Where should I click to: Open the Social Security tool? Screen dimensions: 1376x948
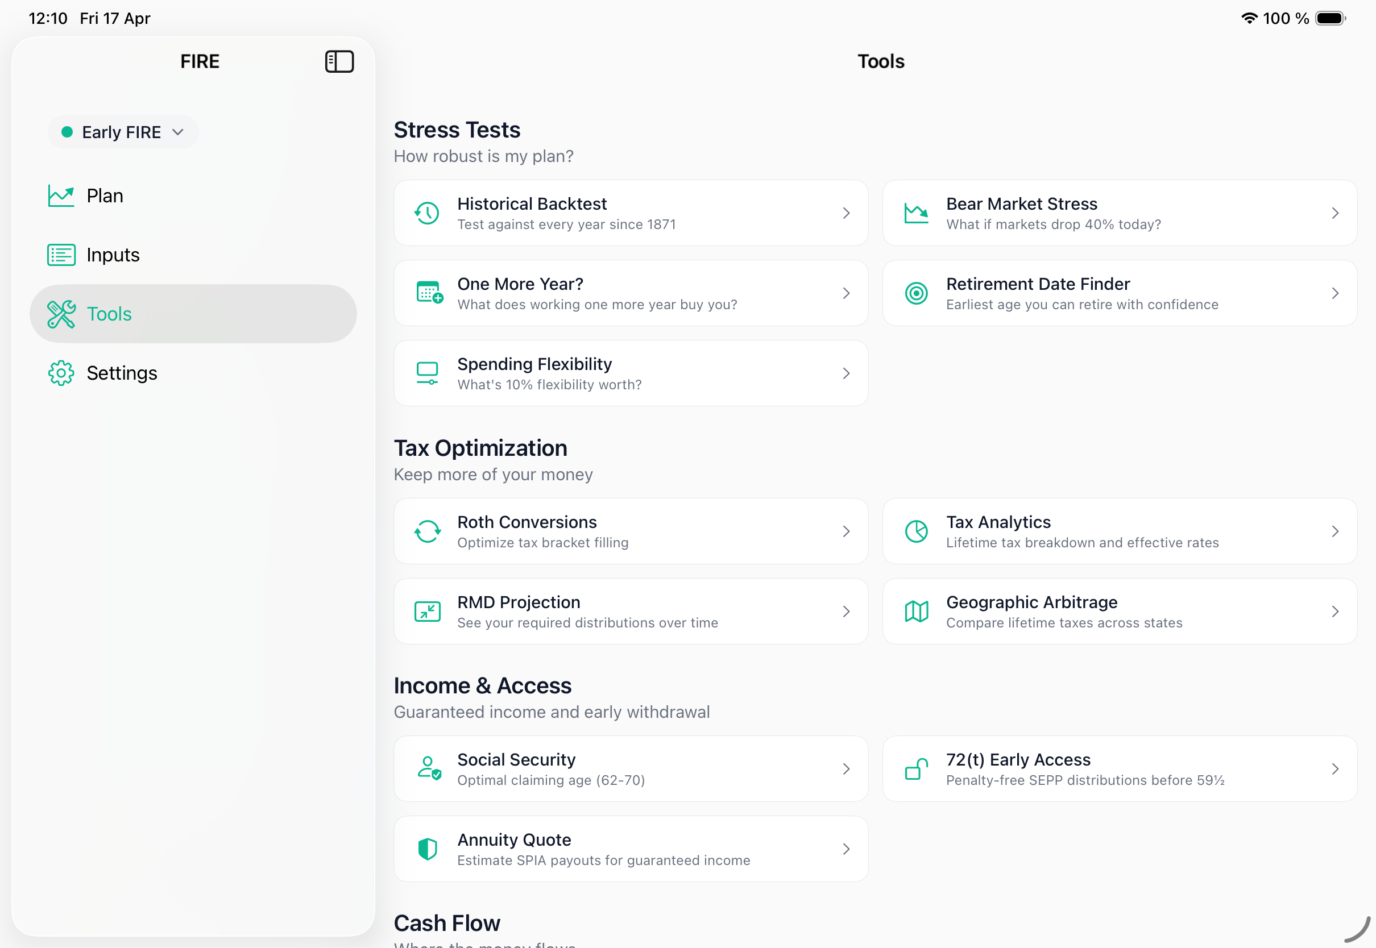(x=631, y=768)
